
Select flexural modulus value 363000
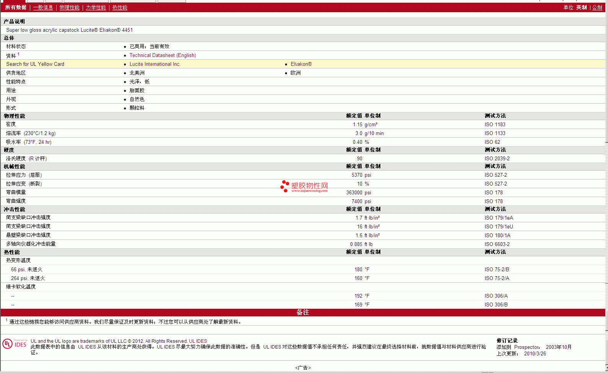click(354, 193)
